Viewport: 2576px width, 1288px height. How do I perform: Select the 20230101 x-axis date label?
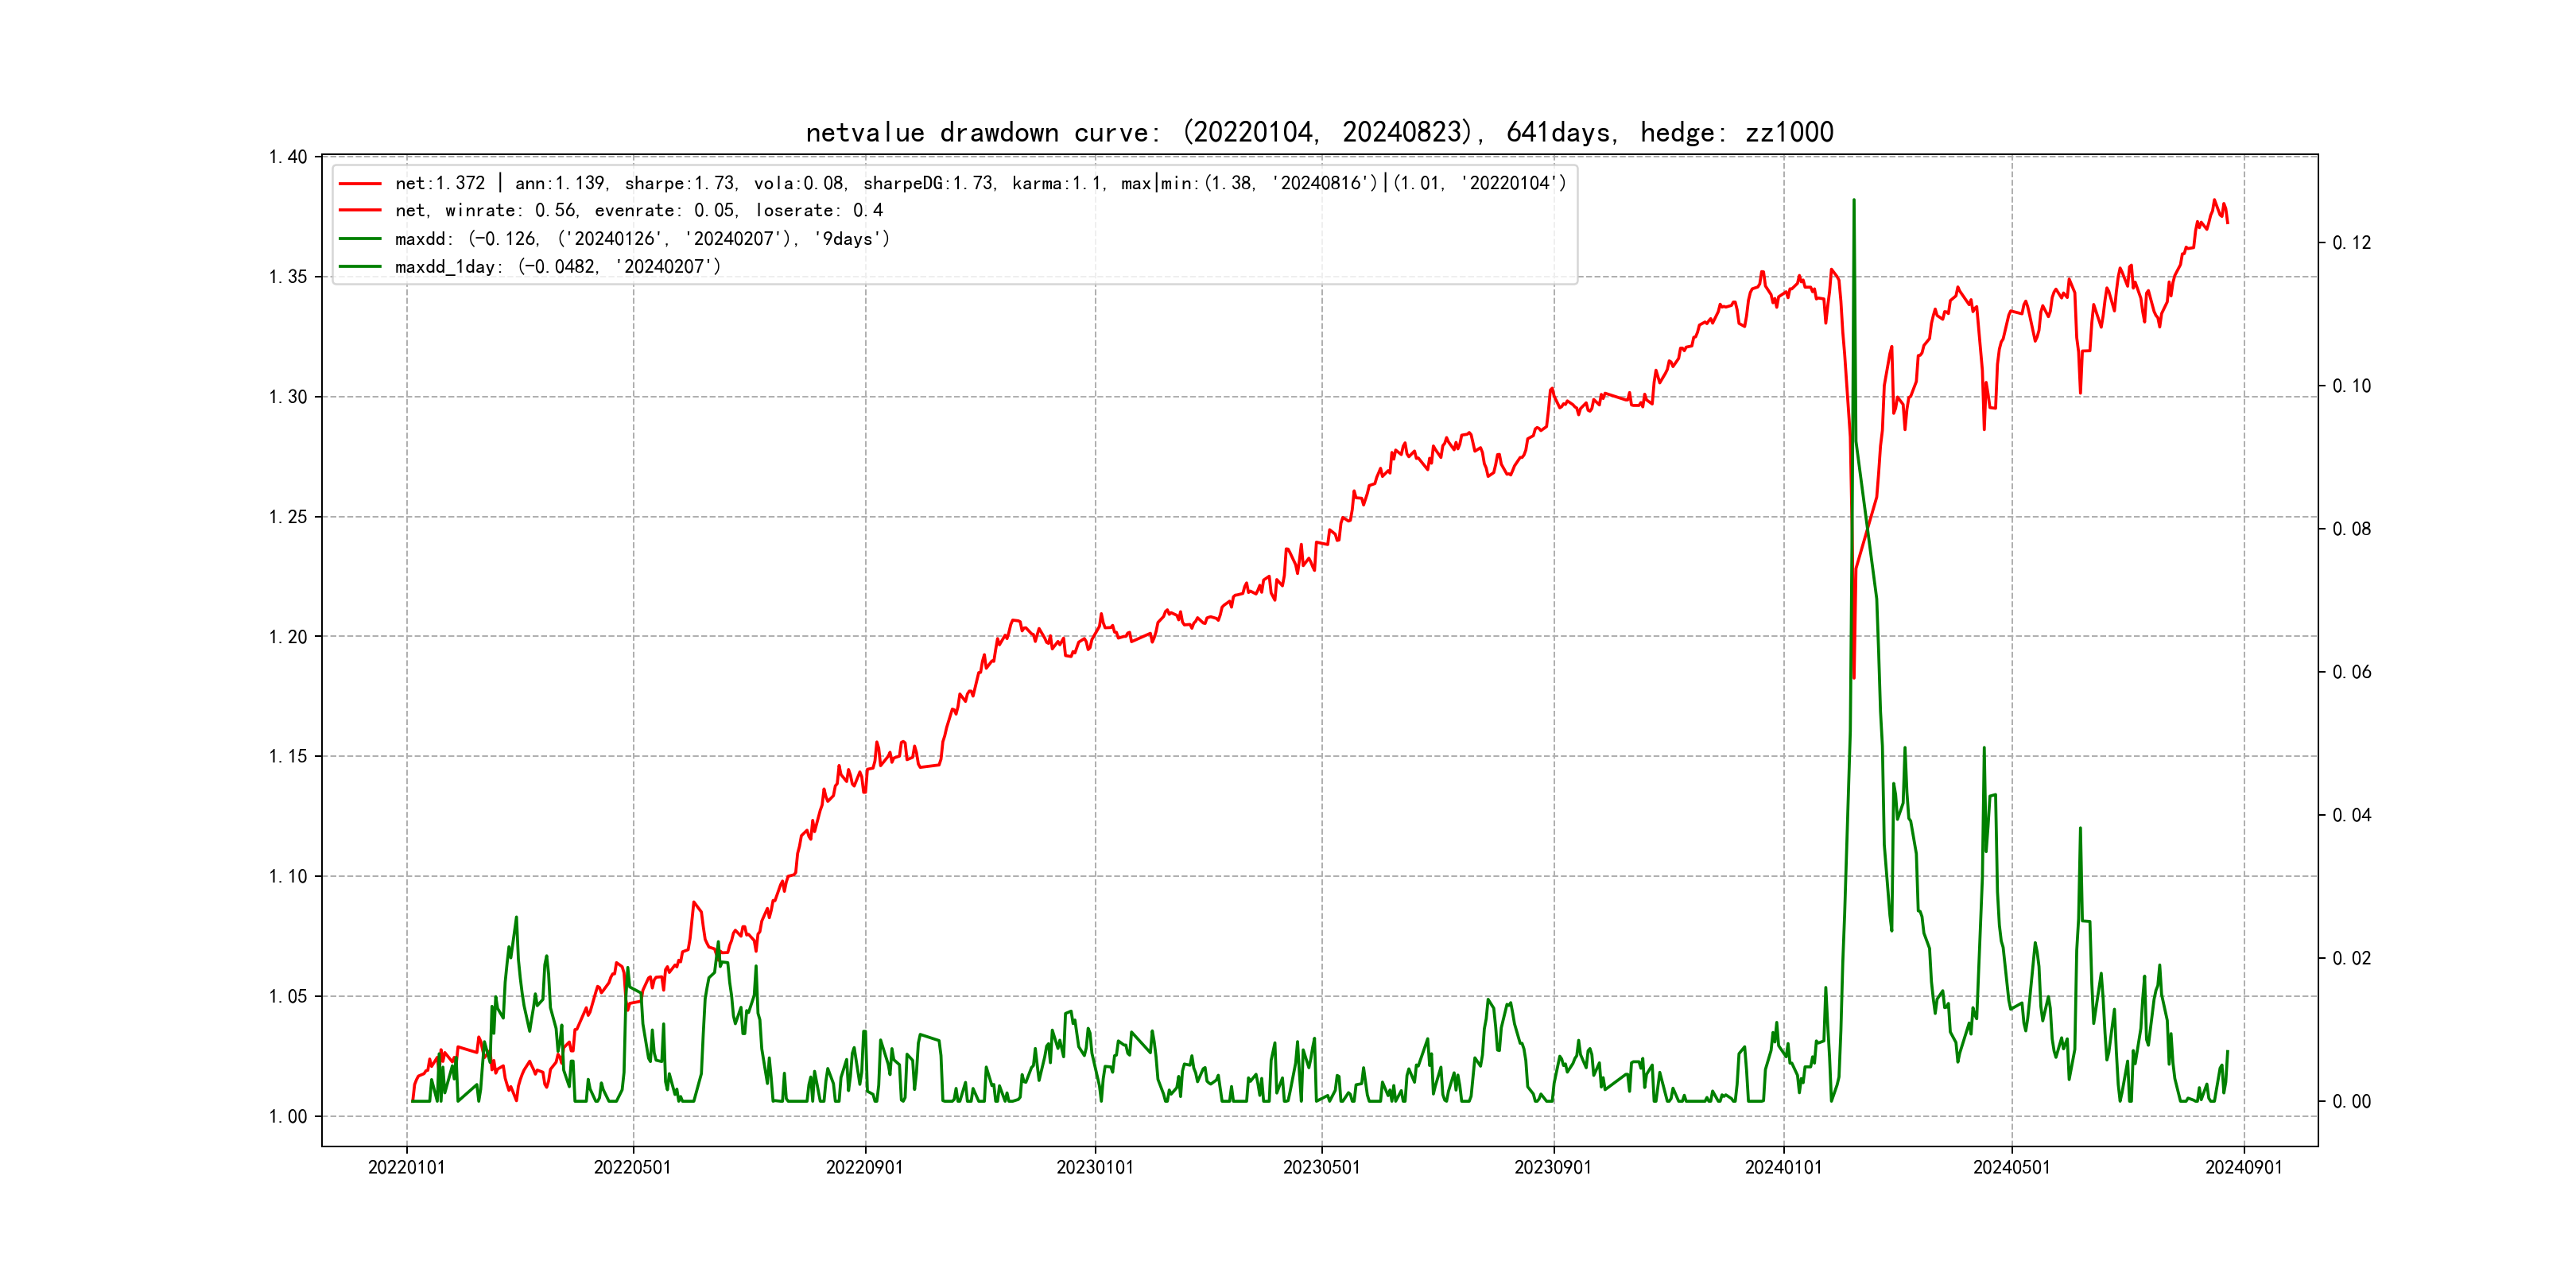coord(1095,1168)
